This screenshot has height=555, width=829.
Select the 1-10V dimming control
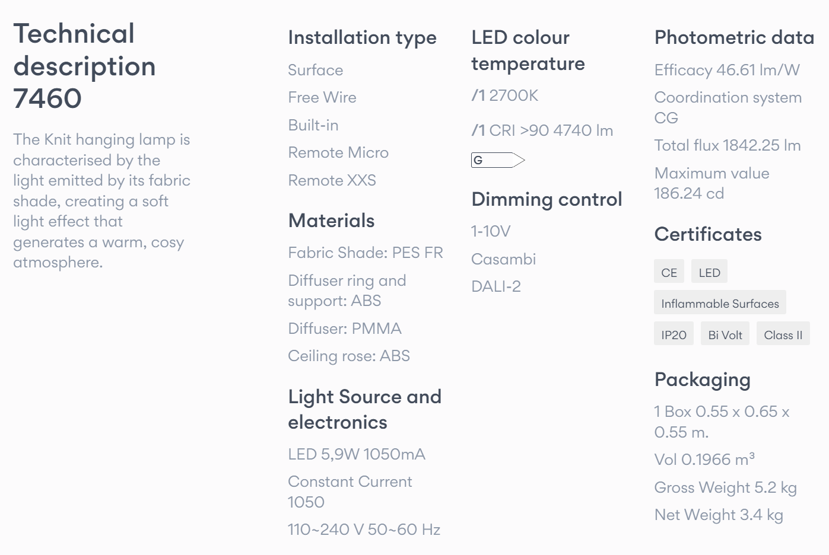tap(491, 231)
